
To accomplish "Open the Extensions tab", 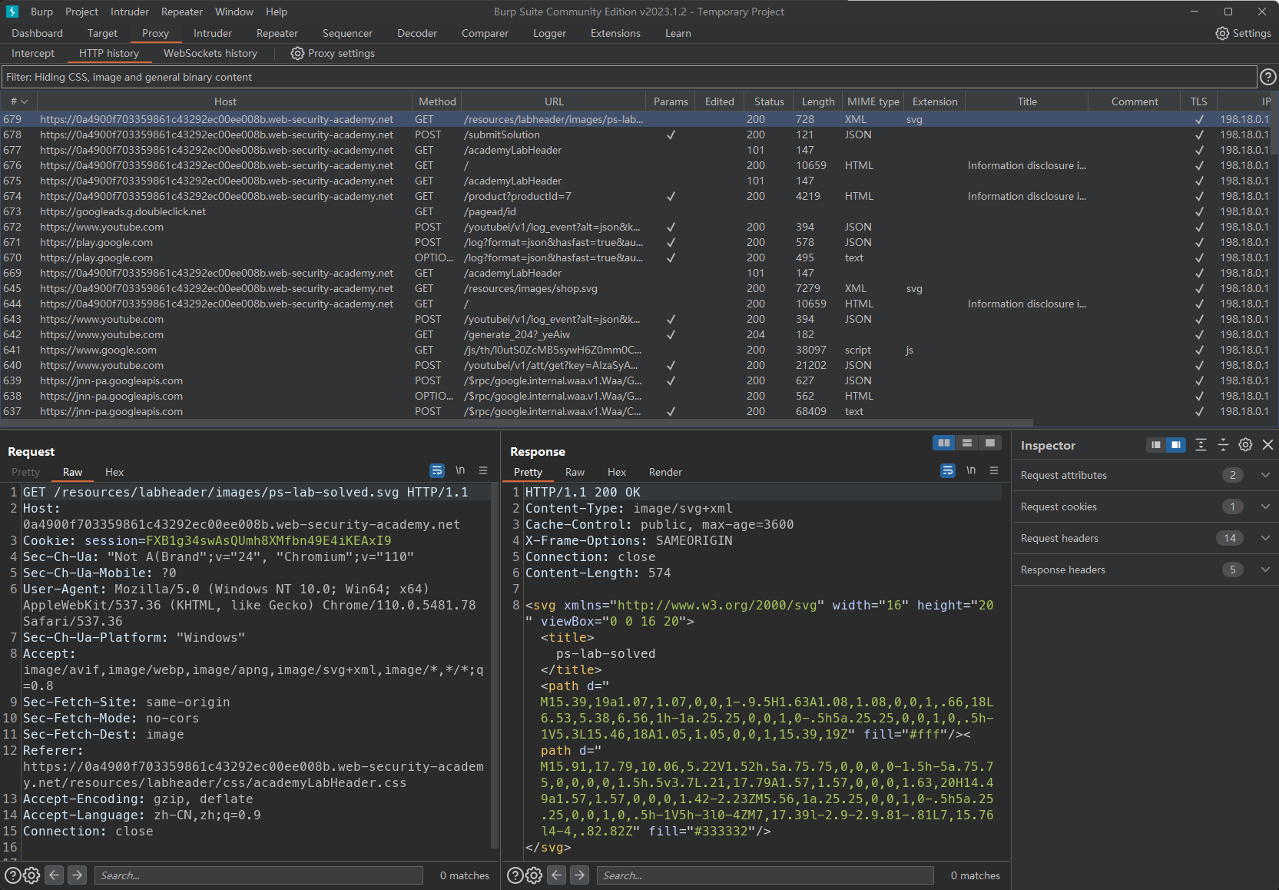I will [x=615, y=33].
